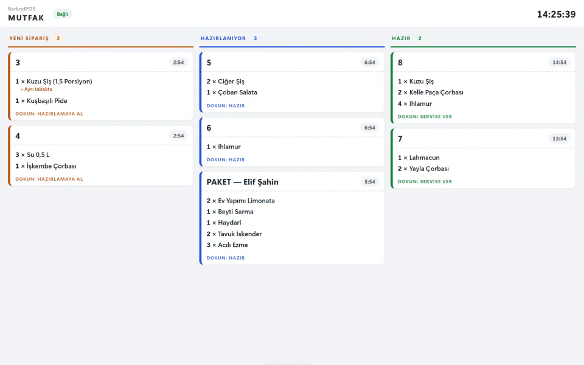This screenshot has width=584, height=365.
Task: Select 'Kuzu Şiş (1,5 Porsiyon)' item line
Action: 54,82
